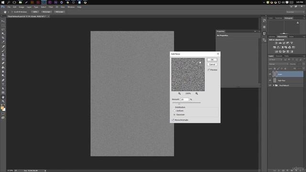Hide the Grain layer
This screenshot has width=306, height=172.
tap(270, 74)
